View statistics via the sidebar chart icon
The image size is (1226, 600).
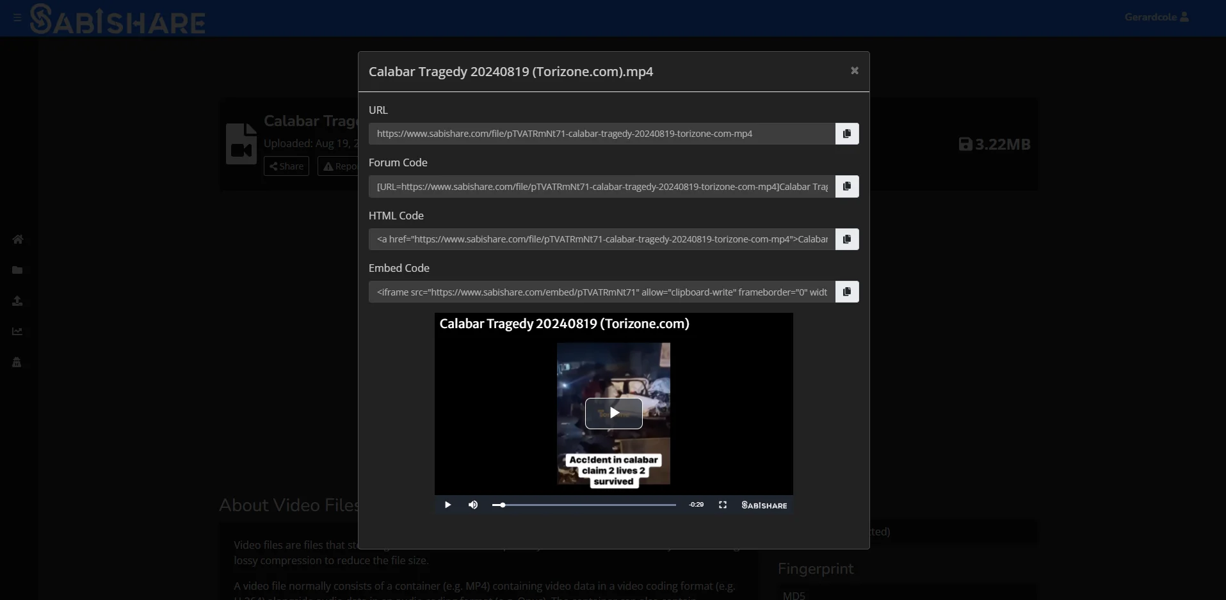click(x=17, y=331)
